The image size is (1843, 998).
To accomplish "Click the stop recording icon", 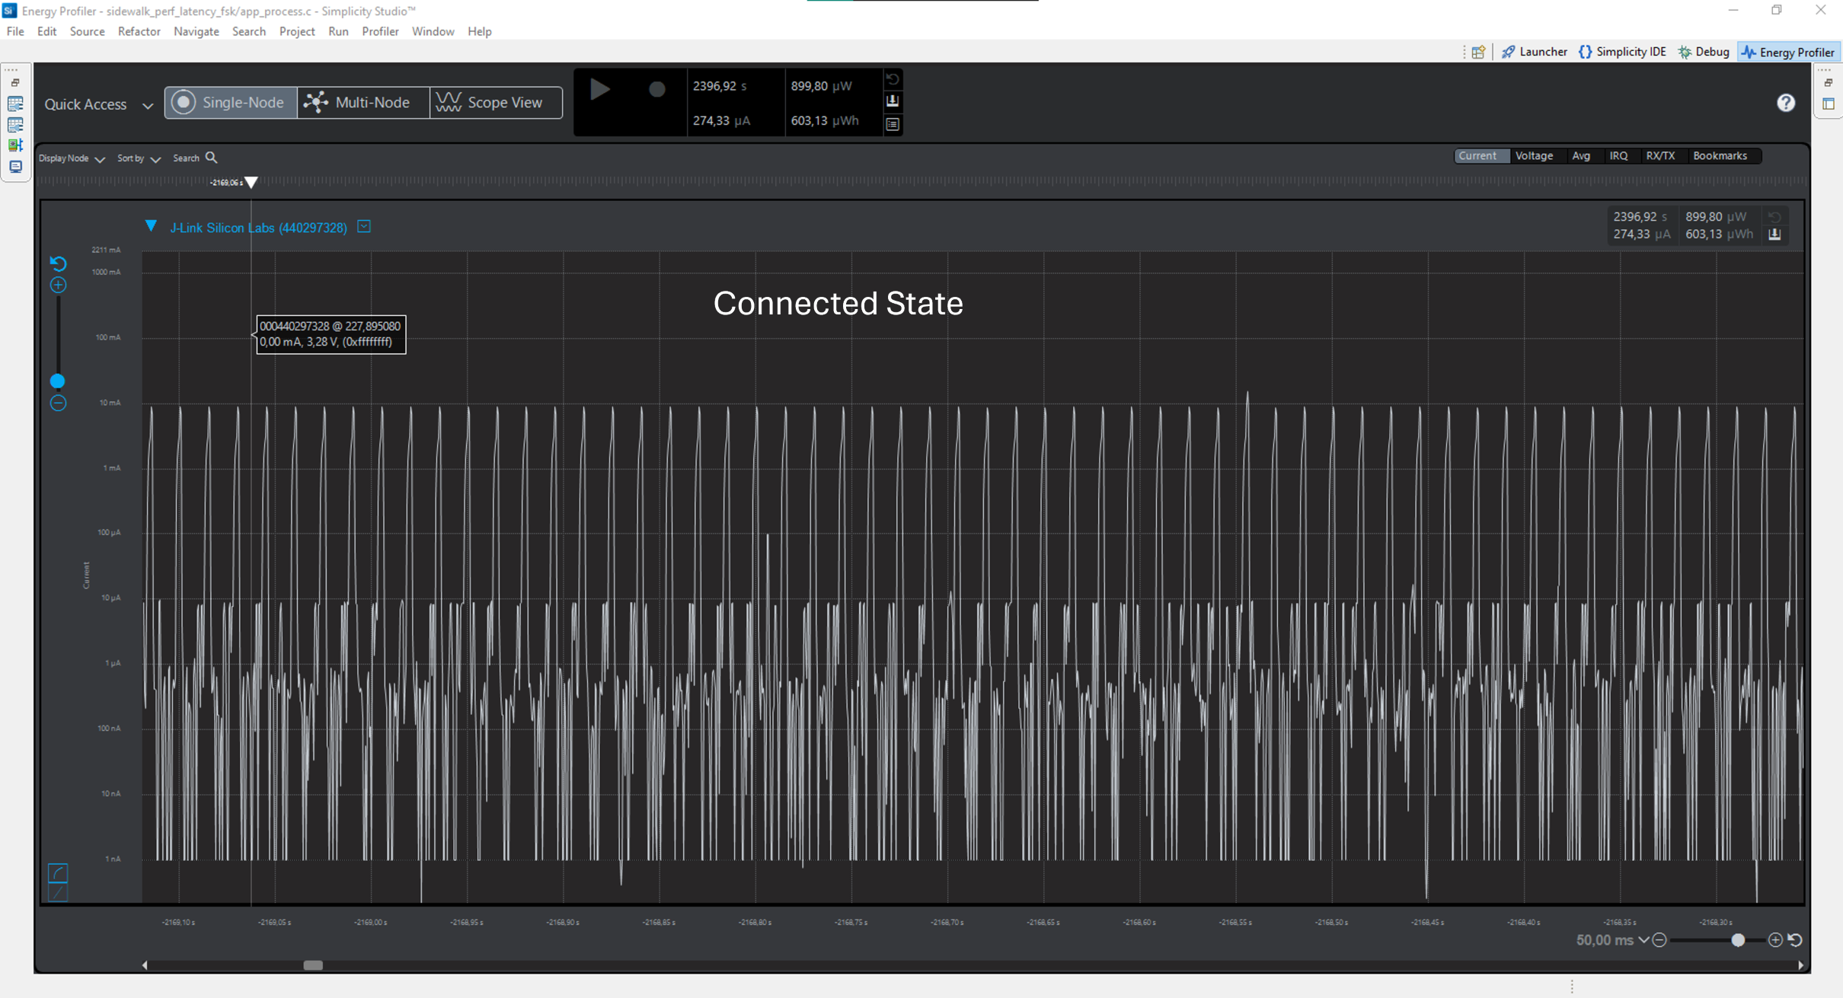I will pos(656,89).
